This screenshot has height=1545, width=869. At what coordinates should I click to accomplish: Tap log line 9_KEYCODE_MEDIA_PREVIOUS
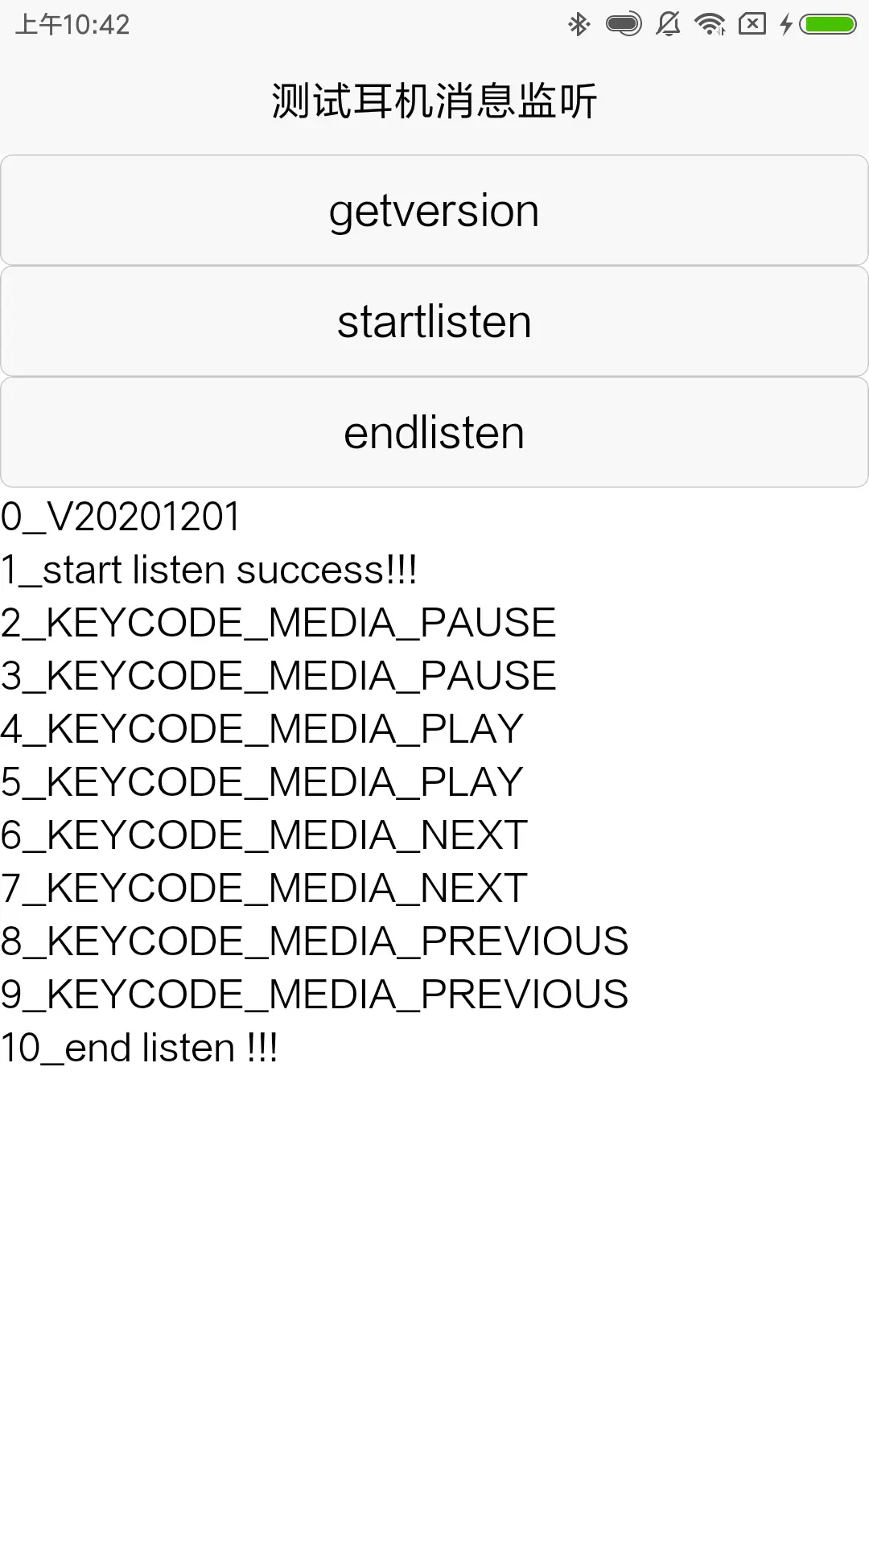click(x=315, y=995)
